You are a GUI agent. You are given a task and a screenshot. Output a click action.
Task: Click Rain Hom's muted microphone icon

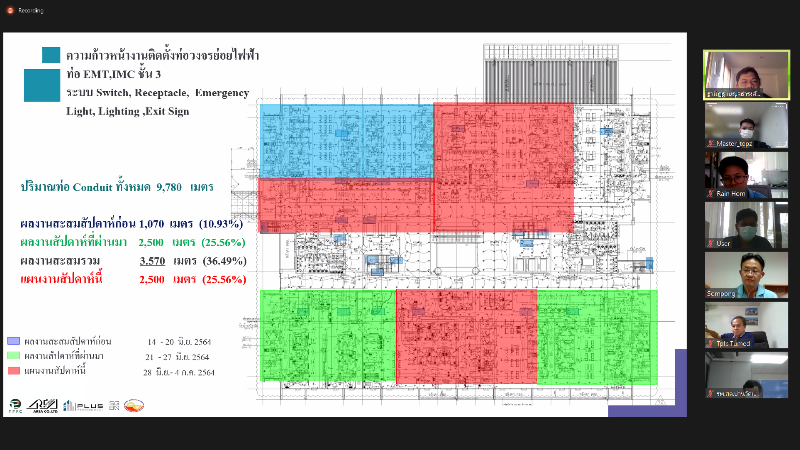click(x=711, y=194)
